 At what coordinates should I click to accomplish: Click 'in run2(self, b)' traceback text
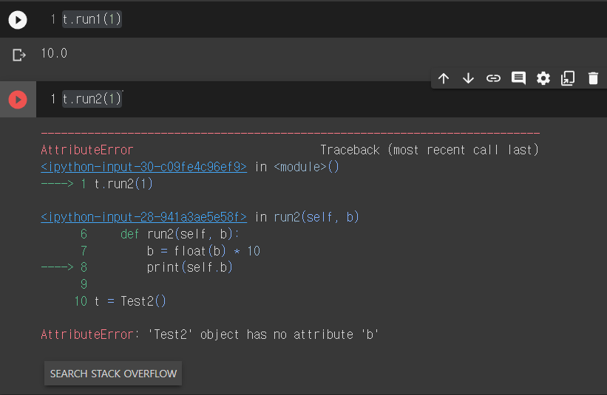click(x=307, y=217)
